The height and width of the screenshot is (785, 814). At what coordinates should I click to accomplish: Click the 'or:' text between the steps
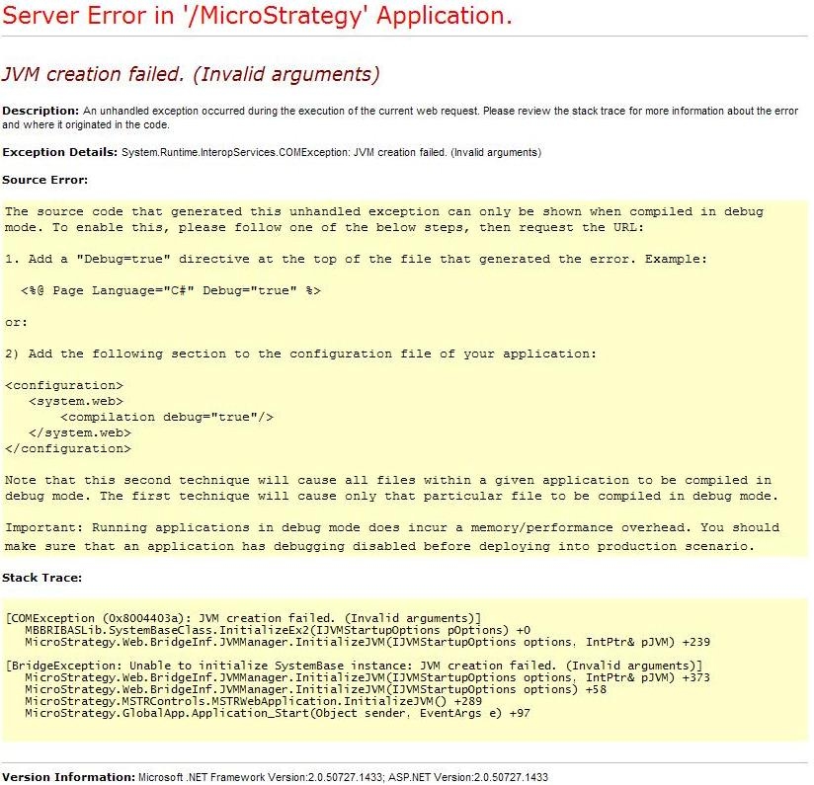pyautogui.click(x=16, y=322)
